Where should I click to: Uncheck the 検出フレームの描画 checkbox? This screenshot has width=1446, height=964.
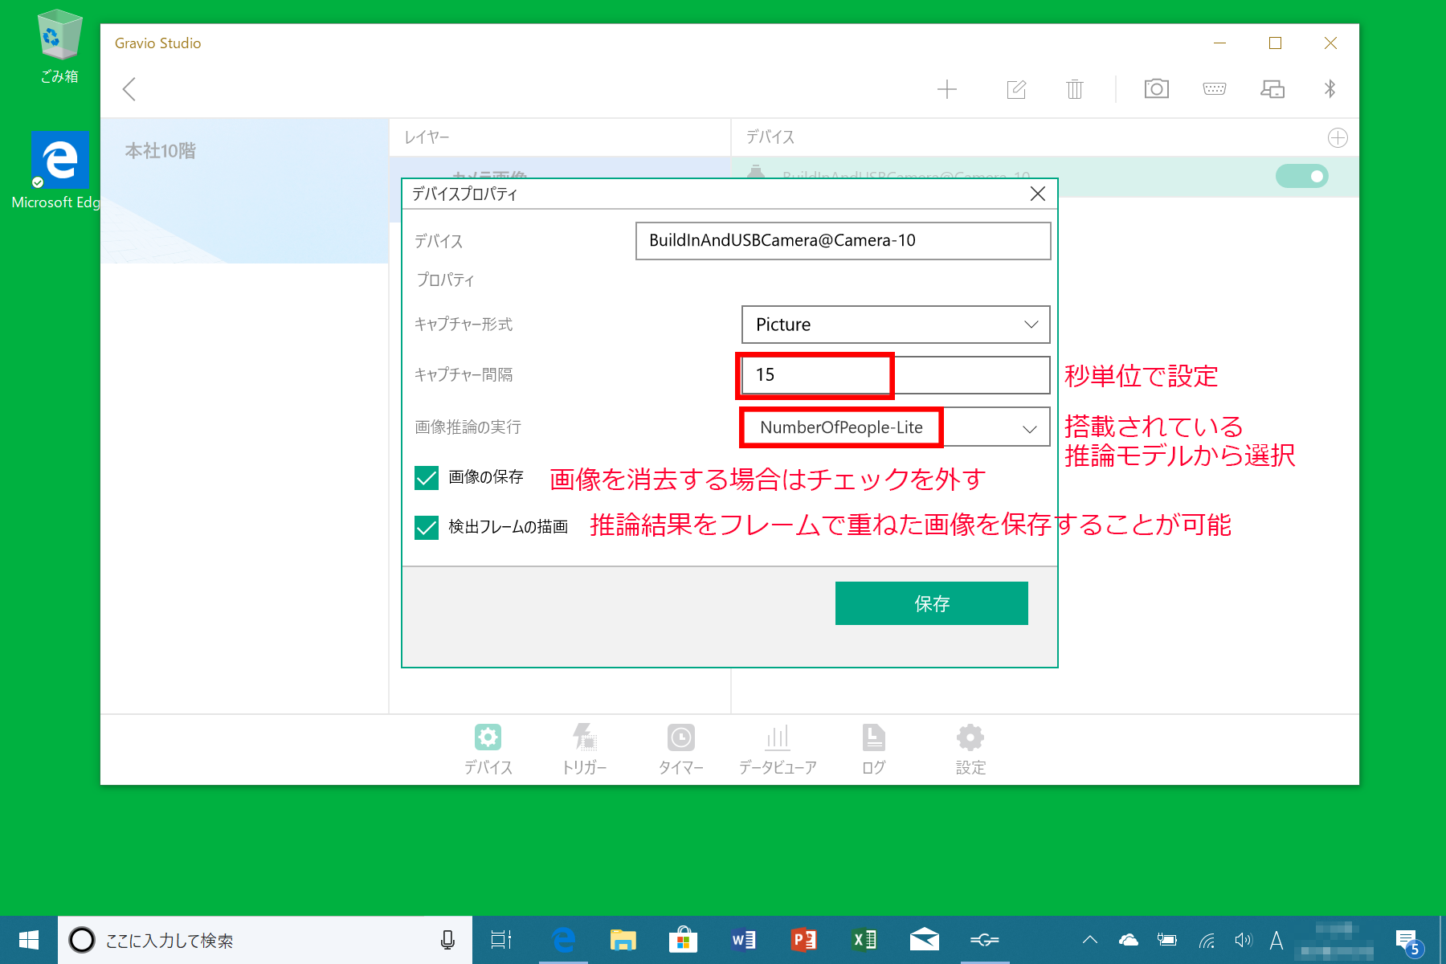(x=427, y=528)
